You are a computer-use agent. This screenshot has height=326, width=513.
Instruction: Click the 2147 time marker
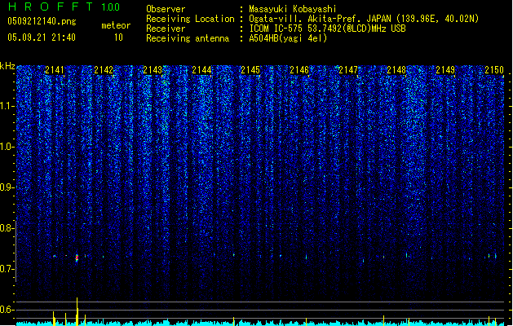348,70
